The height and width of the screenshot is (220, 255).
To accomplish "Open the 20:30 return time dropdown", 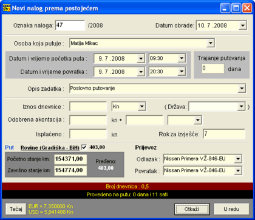I will pyautogui.click(x=182, y=72).
